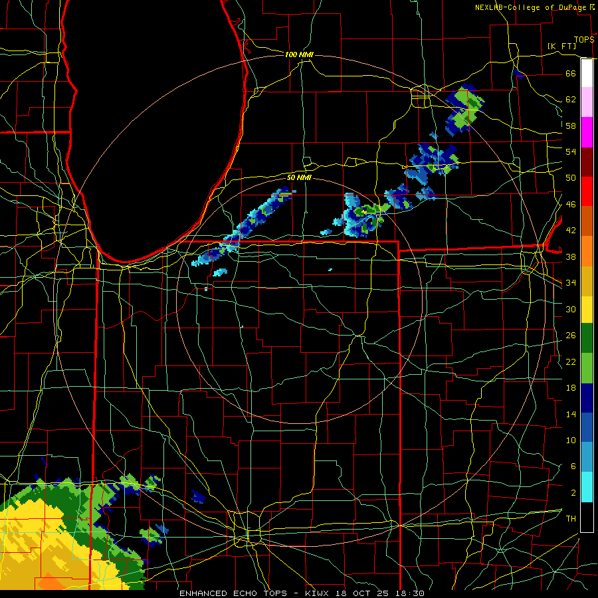Click the dark red swatch near 54
The height and width of the screenshot is (598, 598).
click(x=587, y=162)
